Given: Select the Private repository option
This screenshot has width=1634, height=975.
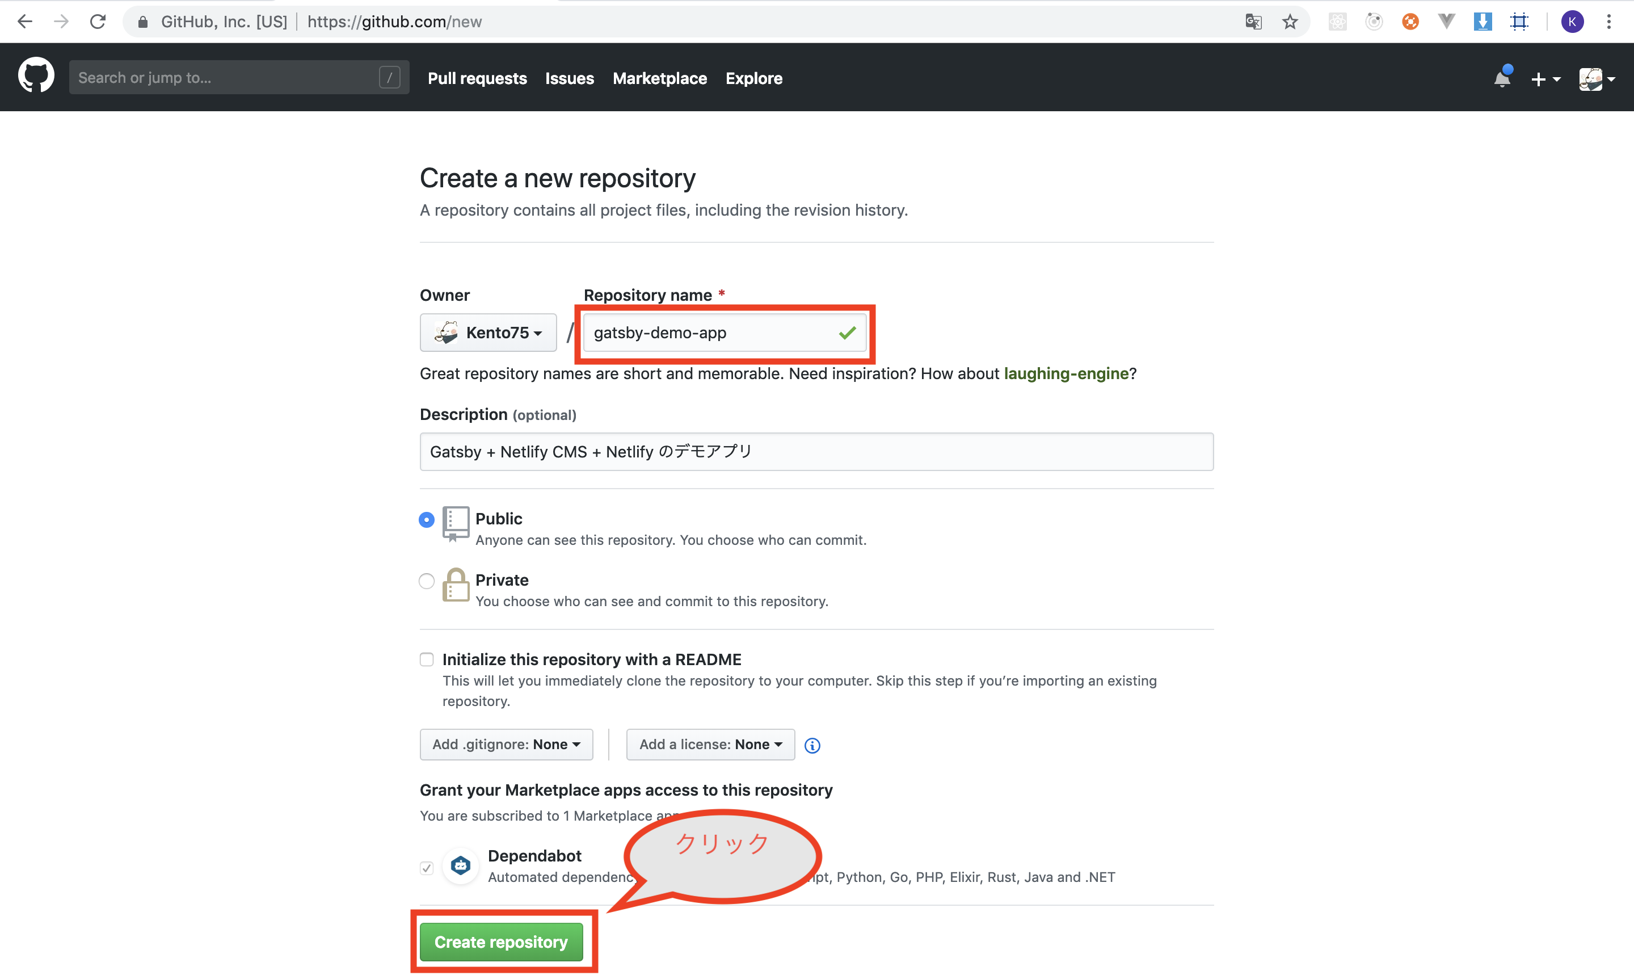Looking at the screenshot, I should click(x=427, y=581).
